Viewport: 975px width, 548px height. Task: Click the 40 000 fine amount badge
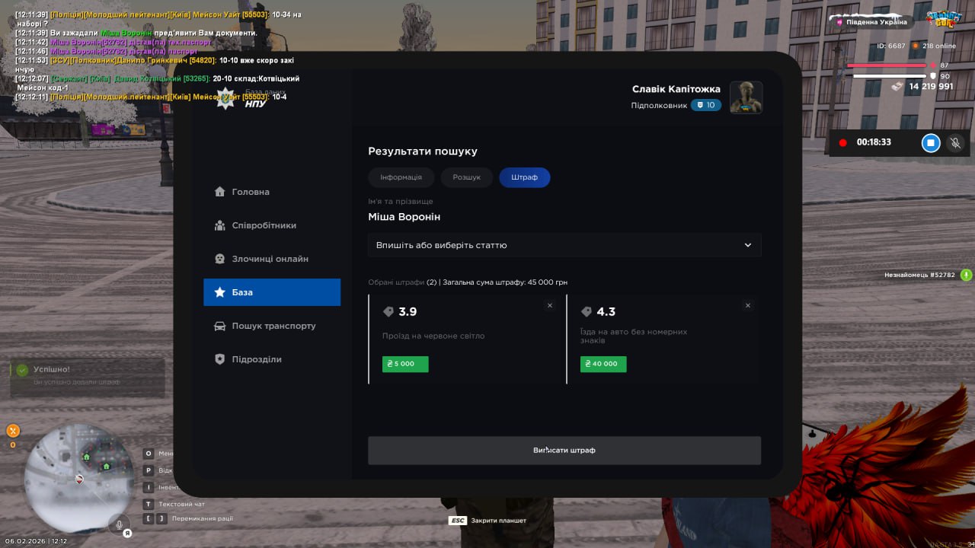click(603, 364)
